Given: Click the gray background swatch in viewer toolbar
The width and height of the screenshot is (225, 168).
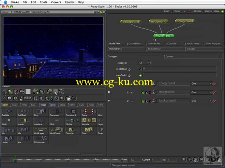Looking at the screenshot, I should (x=28, y=91).
